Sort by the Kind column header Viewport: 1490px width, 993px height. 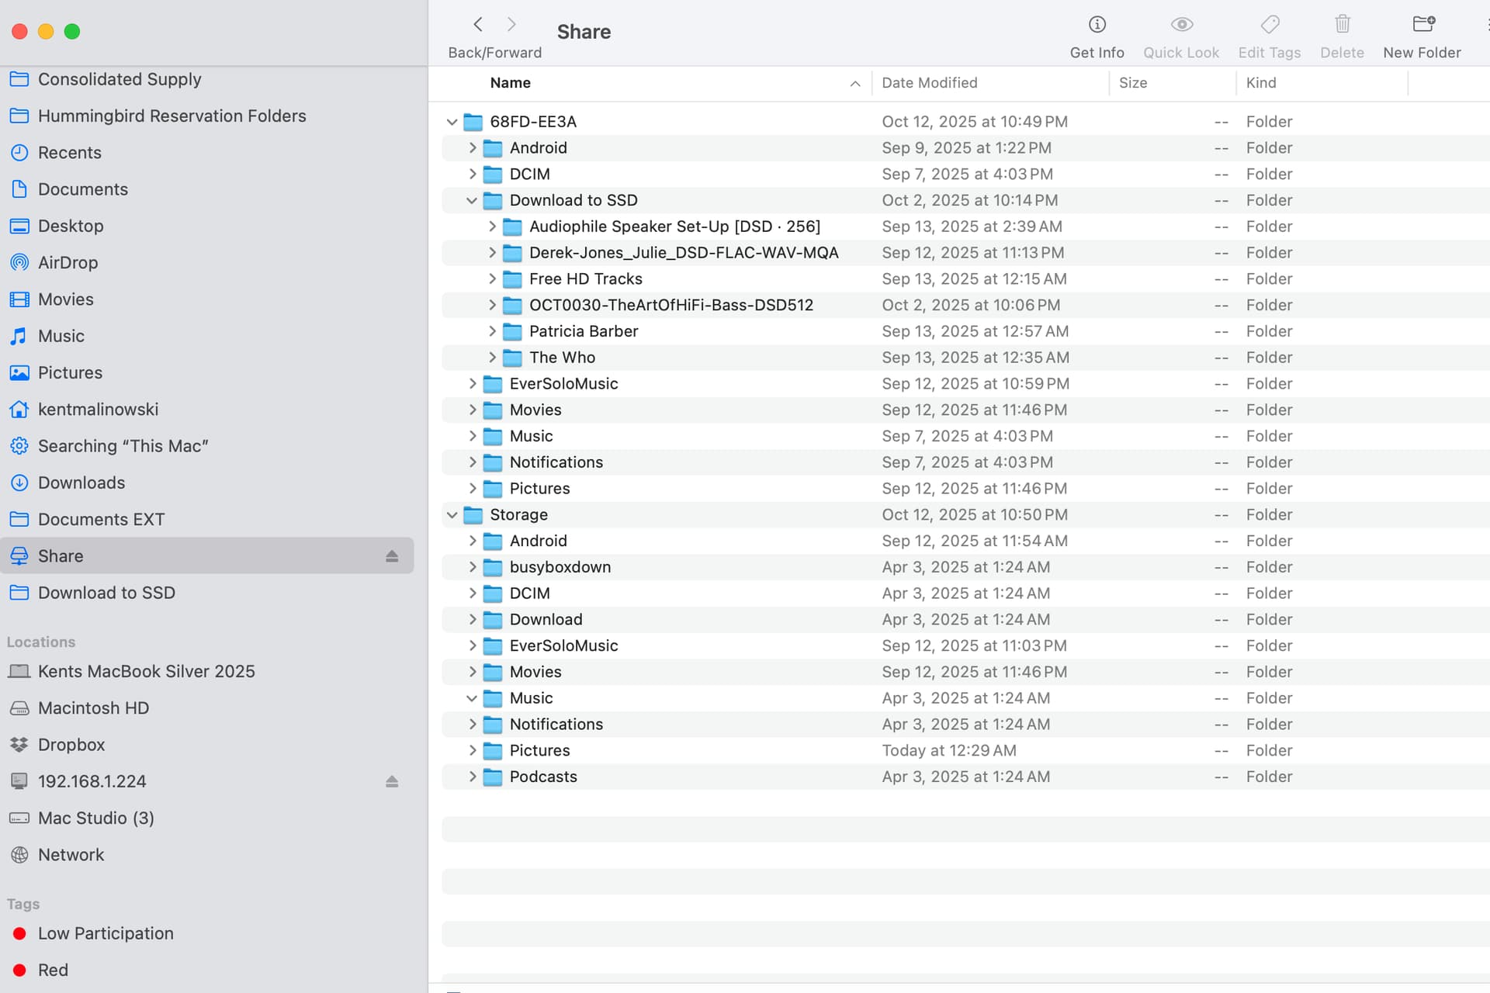click(1260, 83)
